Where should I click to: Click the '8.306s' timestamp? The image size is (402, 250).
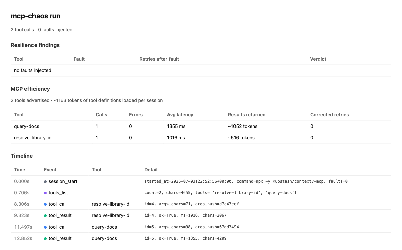[22, 204]
